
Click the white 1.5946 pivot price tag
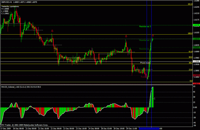196,61
